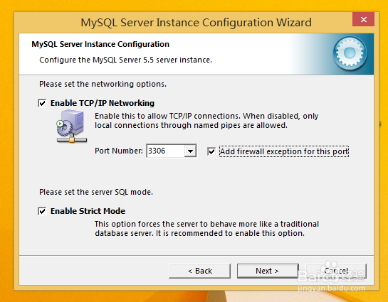Image resolution: width=388 pixels, height=302 pixels.
Task: Click the Enable TCP/IP Networking label
Action: (x=103, y=103)
